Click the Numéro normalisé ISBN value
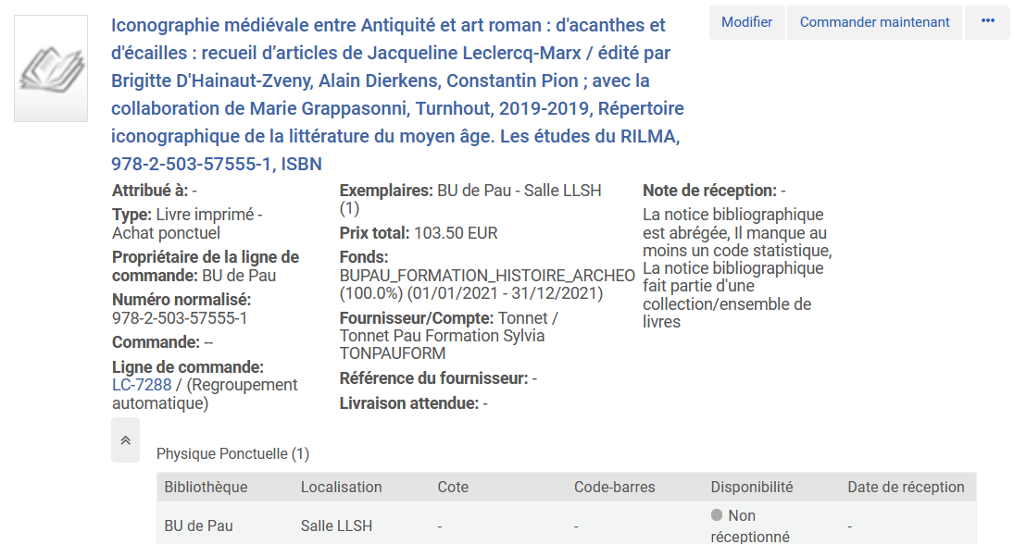The width and height of the screenshot is (1014, 544). coord(180,318)
